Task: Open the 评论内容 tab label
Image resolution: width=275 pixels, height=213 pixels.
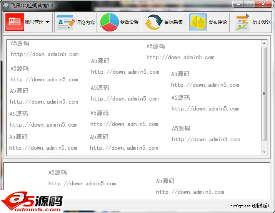Action: (85, 22)
